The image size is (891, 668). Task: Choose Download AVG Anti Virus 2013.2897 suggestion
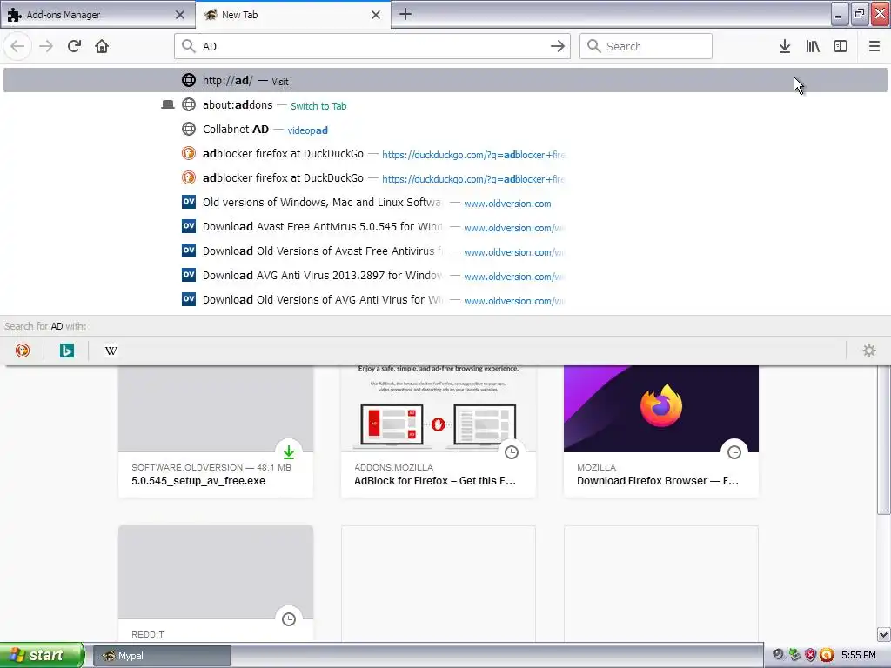[445, 276]
